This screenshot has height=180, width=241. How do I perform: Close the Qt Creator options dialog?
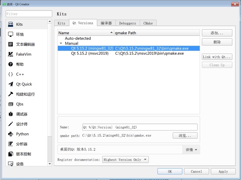[235, 4]
